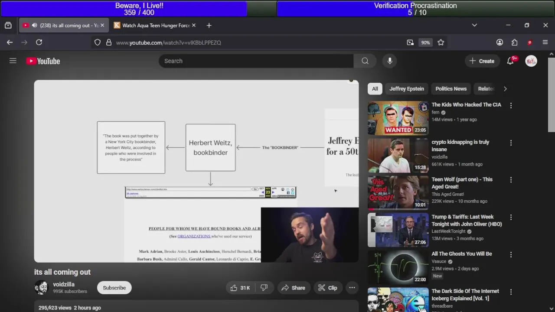
Task: Bookmark this page with the star
Action: tap(441, 42)
